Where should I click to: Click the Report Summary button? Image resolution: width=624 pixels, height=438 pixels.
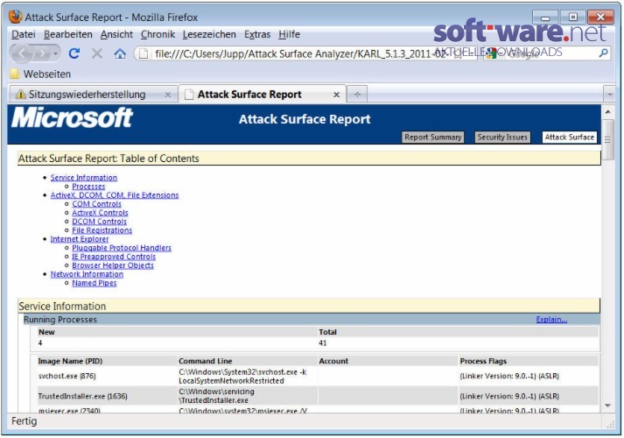click(x=432, y=137)
